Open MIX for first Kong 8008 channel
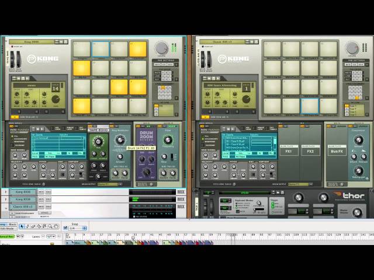The image size is (374, 280). click(181, 192)
